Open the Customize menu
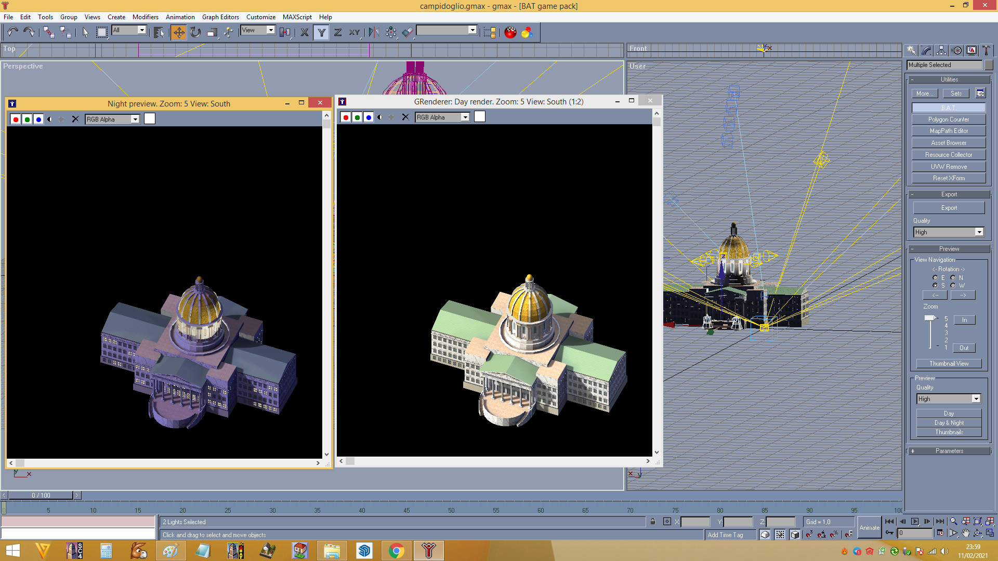The image size is (998, 561). [x=261, y=17]
